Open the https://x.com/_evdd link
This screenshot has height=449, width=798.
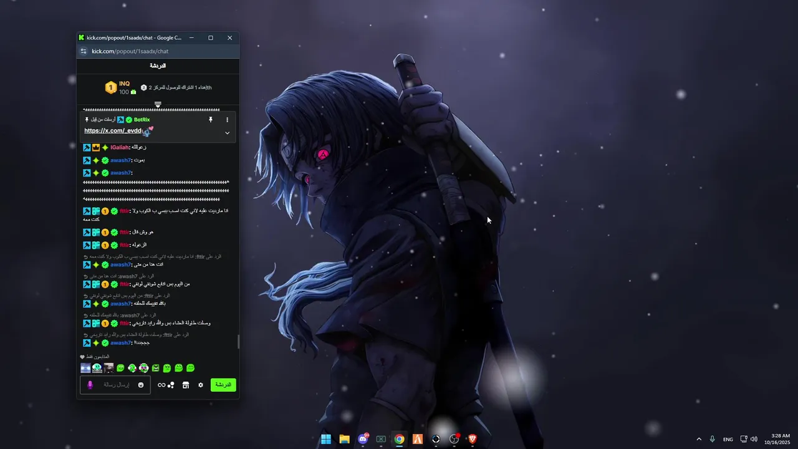tap(113, 131)
